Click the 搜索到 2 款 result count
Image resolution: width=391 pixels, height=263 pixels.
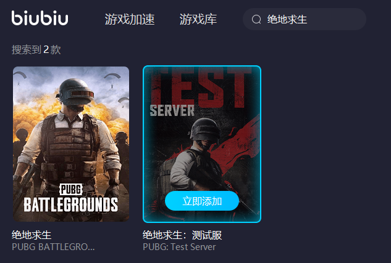(x=36, y=50)
